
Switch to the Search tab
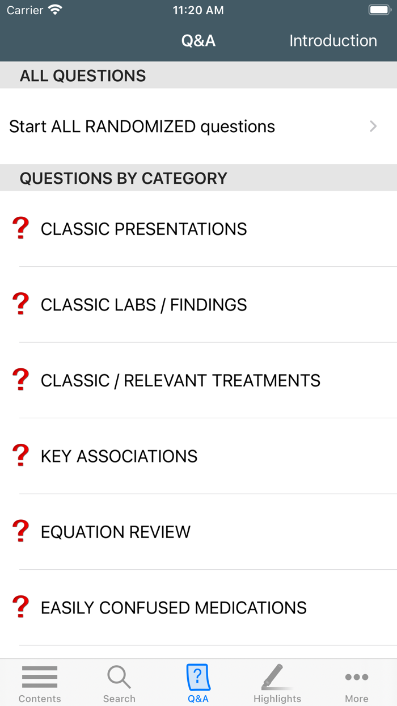pyautogui.click(x=119, y=683)
